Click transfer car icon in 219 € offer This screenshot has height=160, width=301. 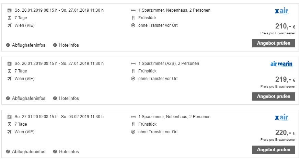133,79
